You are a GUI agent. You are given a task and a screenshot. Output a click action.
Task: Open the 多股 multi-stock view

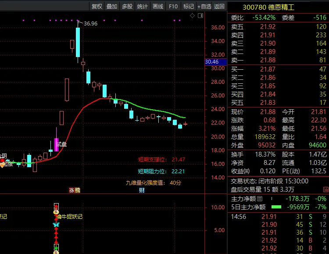[x=127, y=6]
